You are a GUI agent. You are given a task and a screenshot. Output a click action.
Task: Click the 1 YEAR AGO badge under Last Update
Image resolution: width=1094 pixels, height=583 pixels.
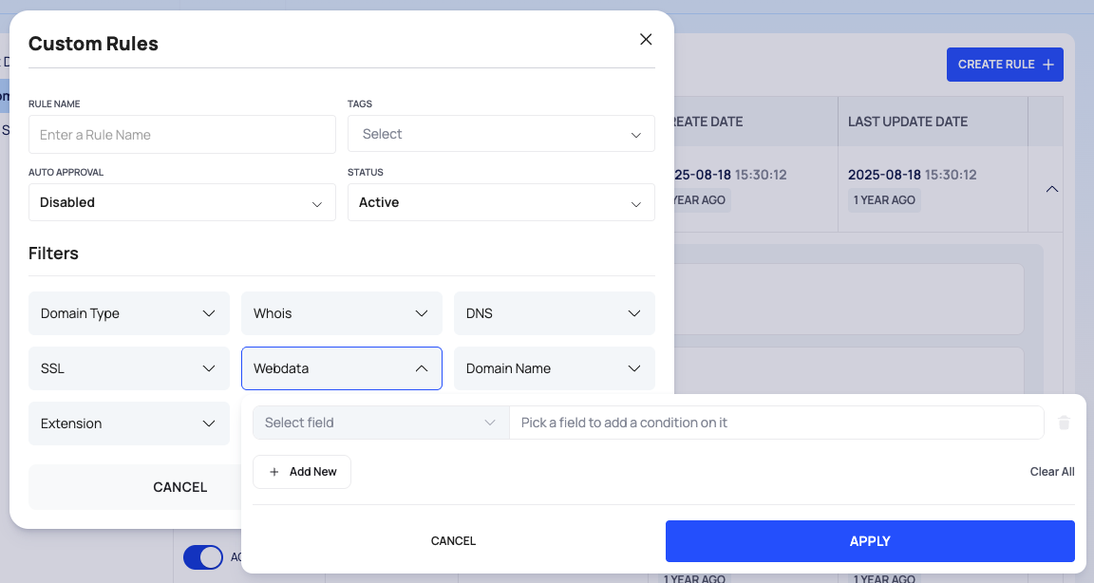point(884,200)
